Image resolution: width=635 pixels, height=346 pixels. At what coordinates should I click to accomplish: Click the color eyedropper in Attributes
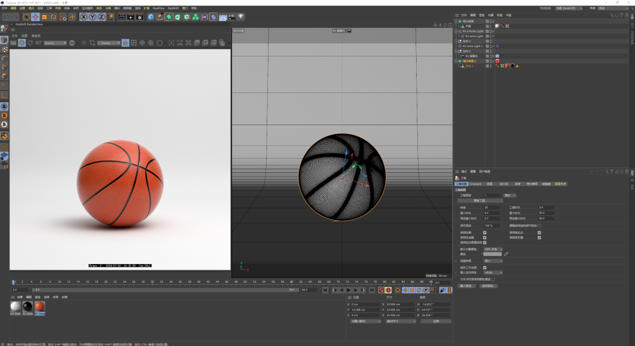[506, 254]
